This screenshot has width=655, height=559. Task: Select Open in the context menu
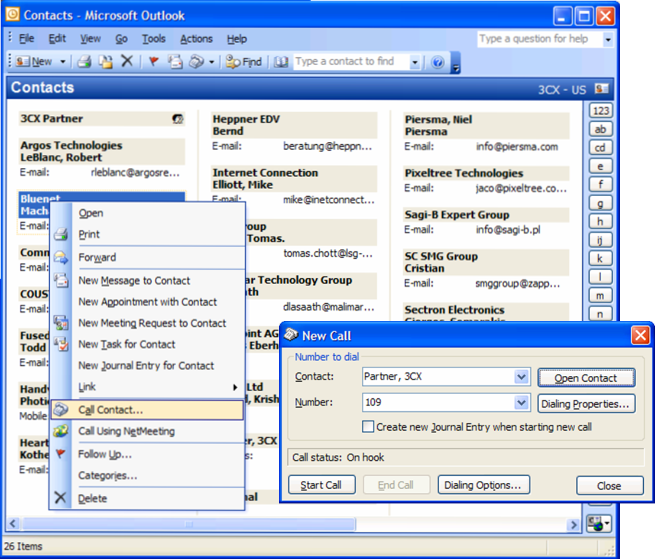(147, 213)
